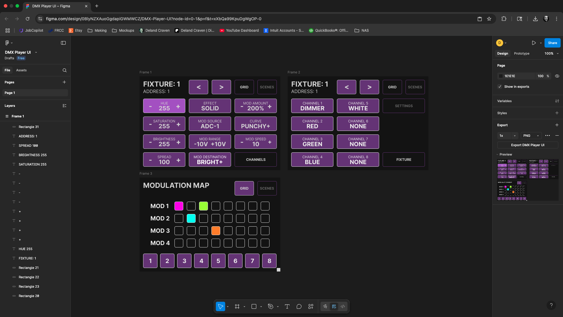Select the Pen tool in bottom toolbar
The height and width of the screenshot is (317, 563).
click(270, 306)
